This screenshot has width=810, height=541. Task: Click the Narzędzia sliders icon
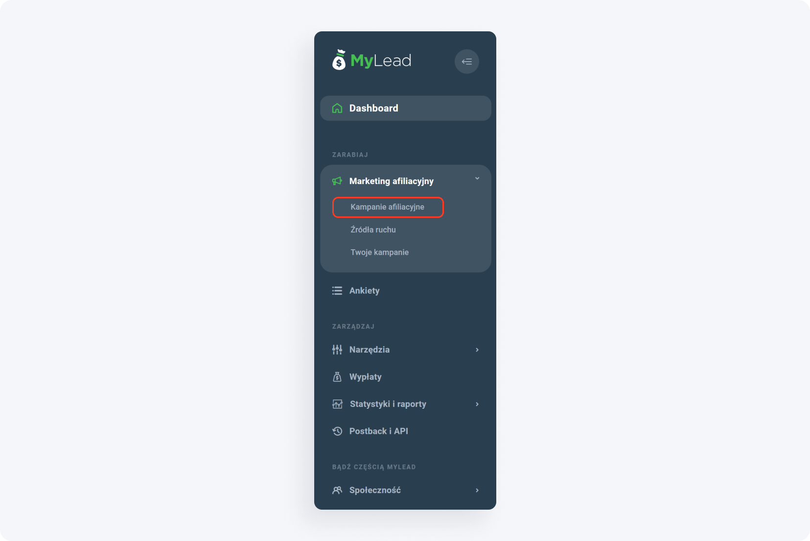[x=337, y=350]
